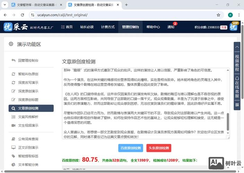Go back with browser back arrow
The image size is (244, 173).
pos(6,15)
